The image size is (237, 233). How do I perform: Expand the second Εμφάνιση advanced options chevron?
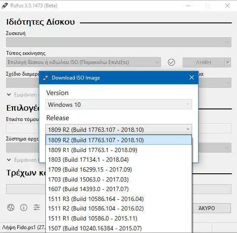point(9,160)
